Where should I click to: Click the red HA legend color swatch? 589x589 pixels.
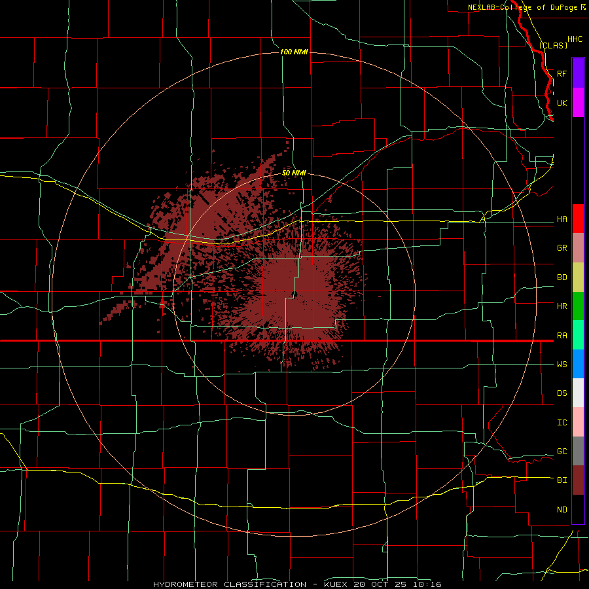(578, 219)
